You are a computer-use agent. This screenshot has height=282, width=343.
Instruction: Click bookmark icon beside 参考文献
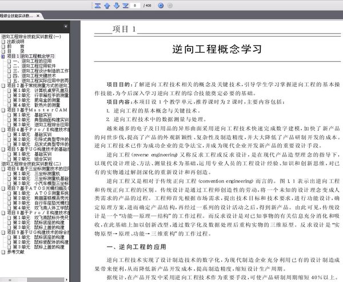3,252
